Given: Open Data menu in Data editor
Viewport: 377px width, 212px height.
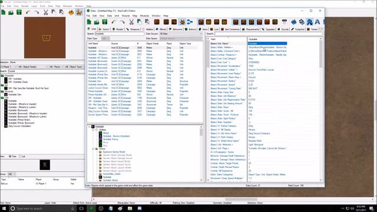Looking at the screenshot, I should pyautogui.click(x=110, y=16).
